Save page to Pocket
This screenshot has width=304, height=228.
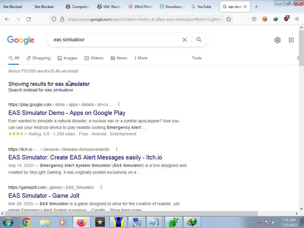point(254,19)
